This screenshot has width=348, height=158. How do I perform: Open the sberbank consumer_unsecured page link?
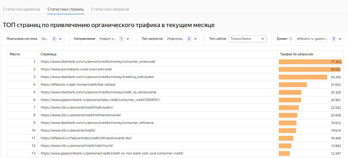(x=98, y=62)
